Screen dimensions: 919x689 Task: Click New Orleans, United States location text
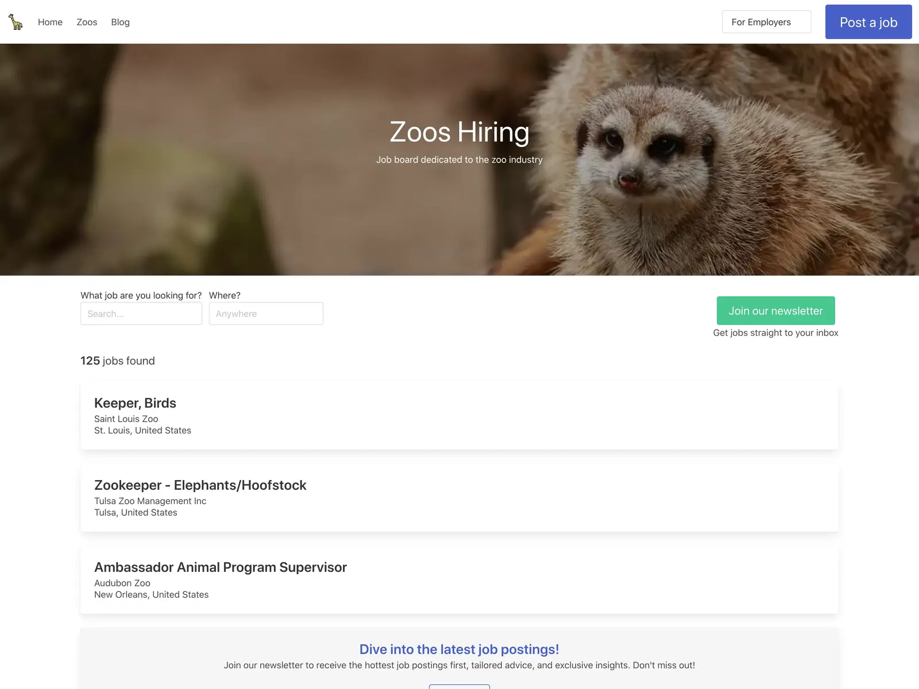pos(151,595)
